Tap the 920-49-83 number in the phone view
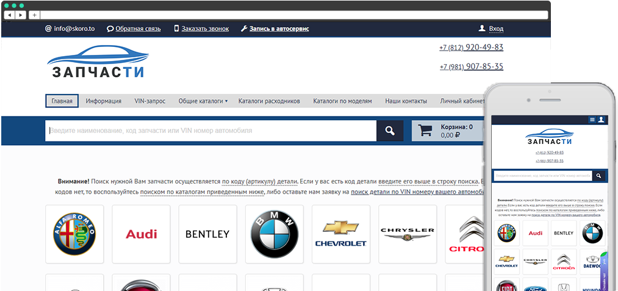This screenshot has height=291, width=618. pos(550,152)
